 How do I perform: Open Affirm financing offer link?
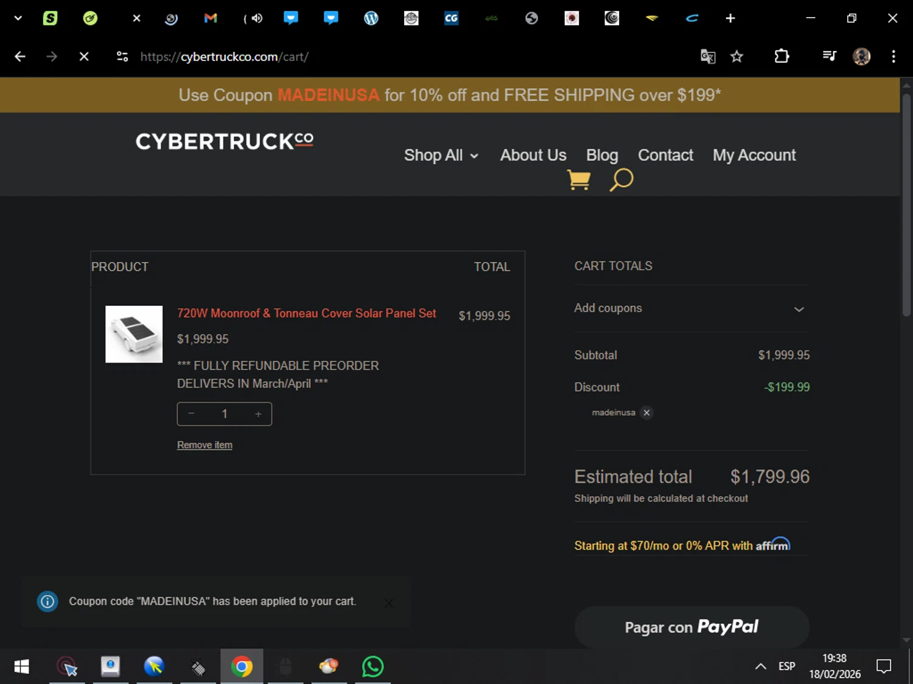(682, 545)
